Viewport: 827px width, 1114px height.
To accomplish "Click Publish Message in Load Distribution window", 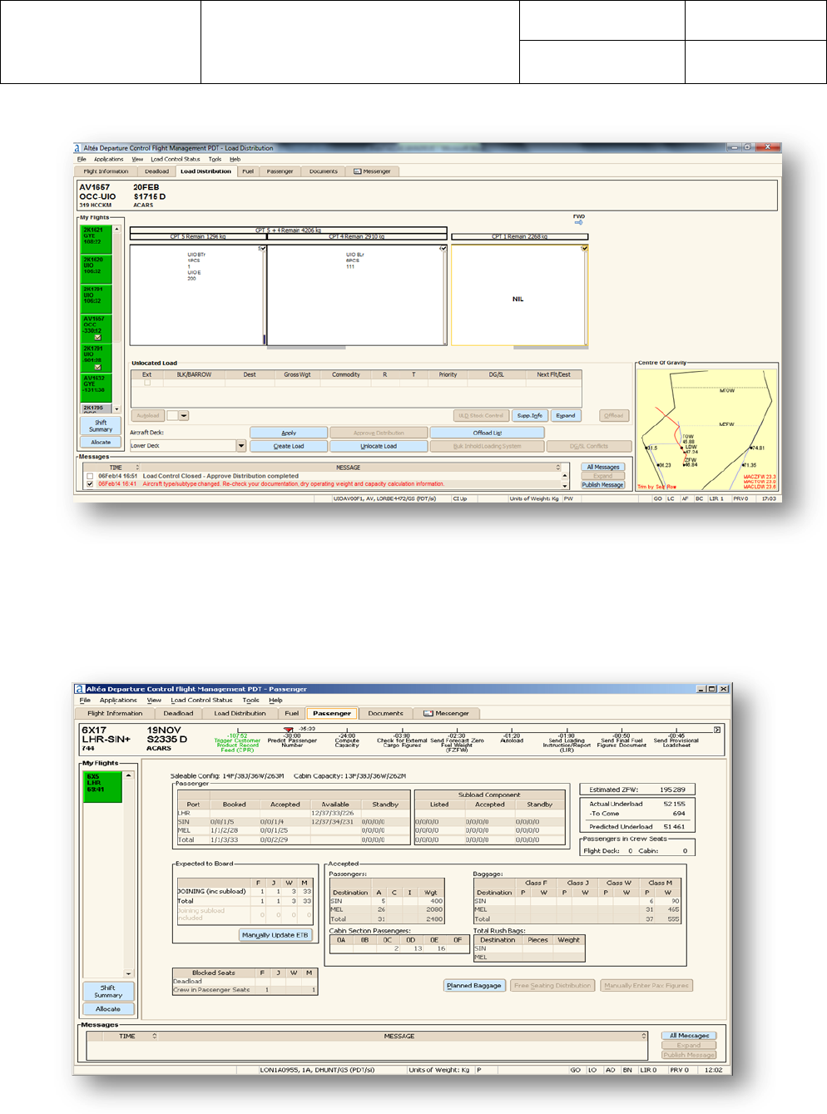I will pos(602,484).
